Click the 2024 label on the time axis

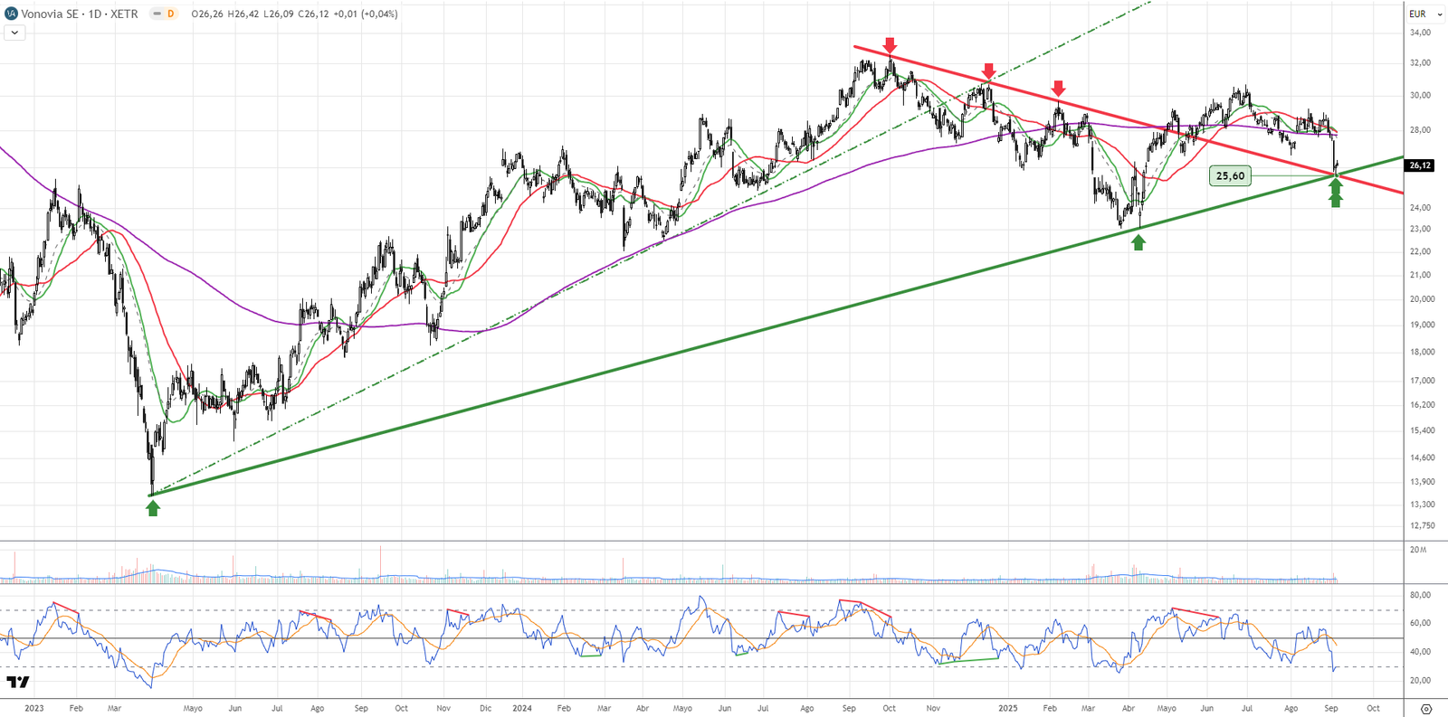522,708
